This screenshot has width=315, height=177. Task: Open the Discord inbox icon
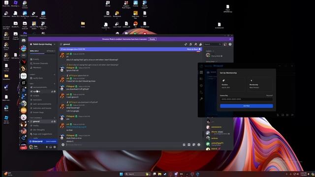click(225, 44)
